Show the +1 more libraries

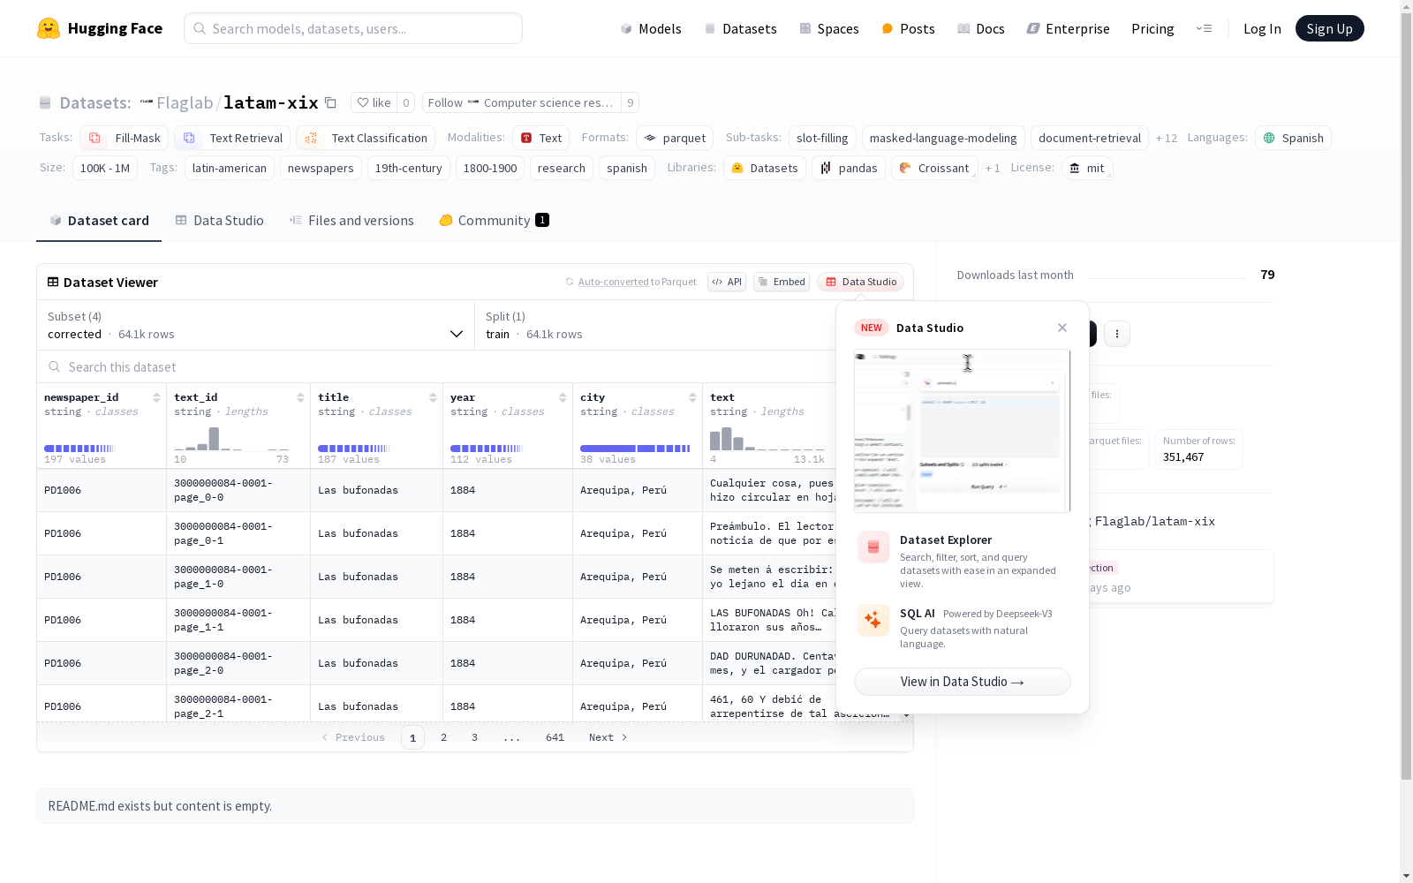coord(993,168)
